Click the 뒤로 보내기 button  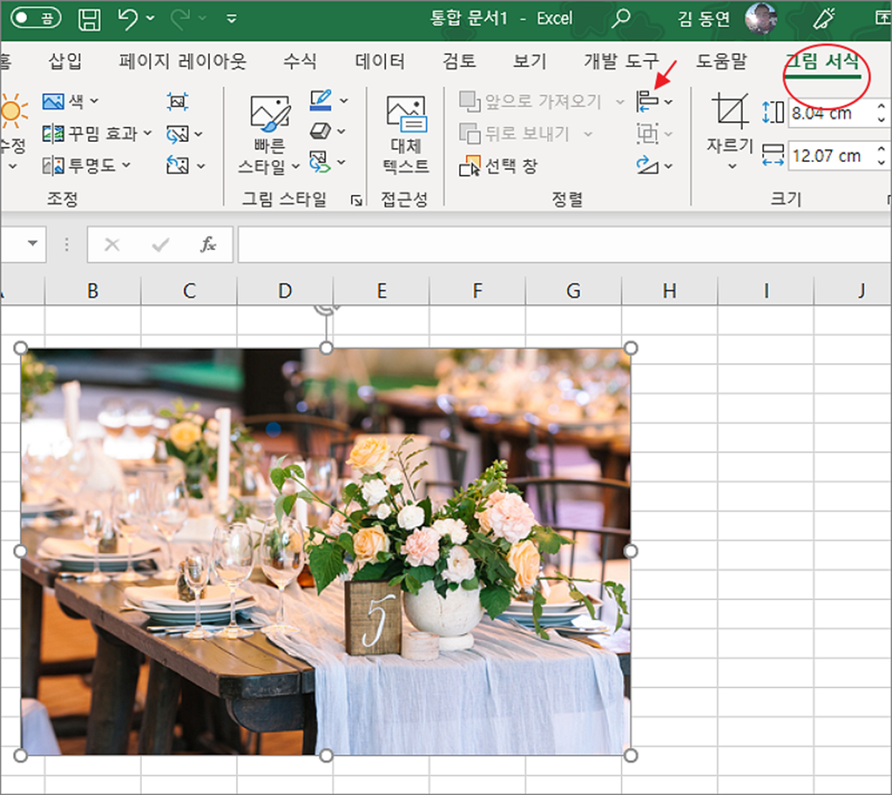514,133
